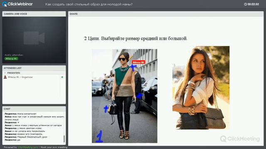Screen dimensions: 266x149
Task: Click the photo of long-haired woman with bag
Action: 201,88
